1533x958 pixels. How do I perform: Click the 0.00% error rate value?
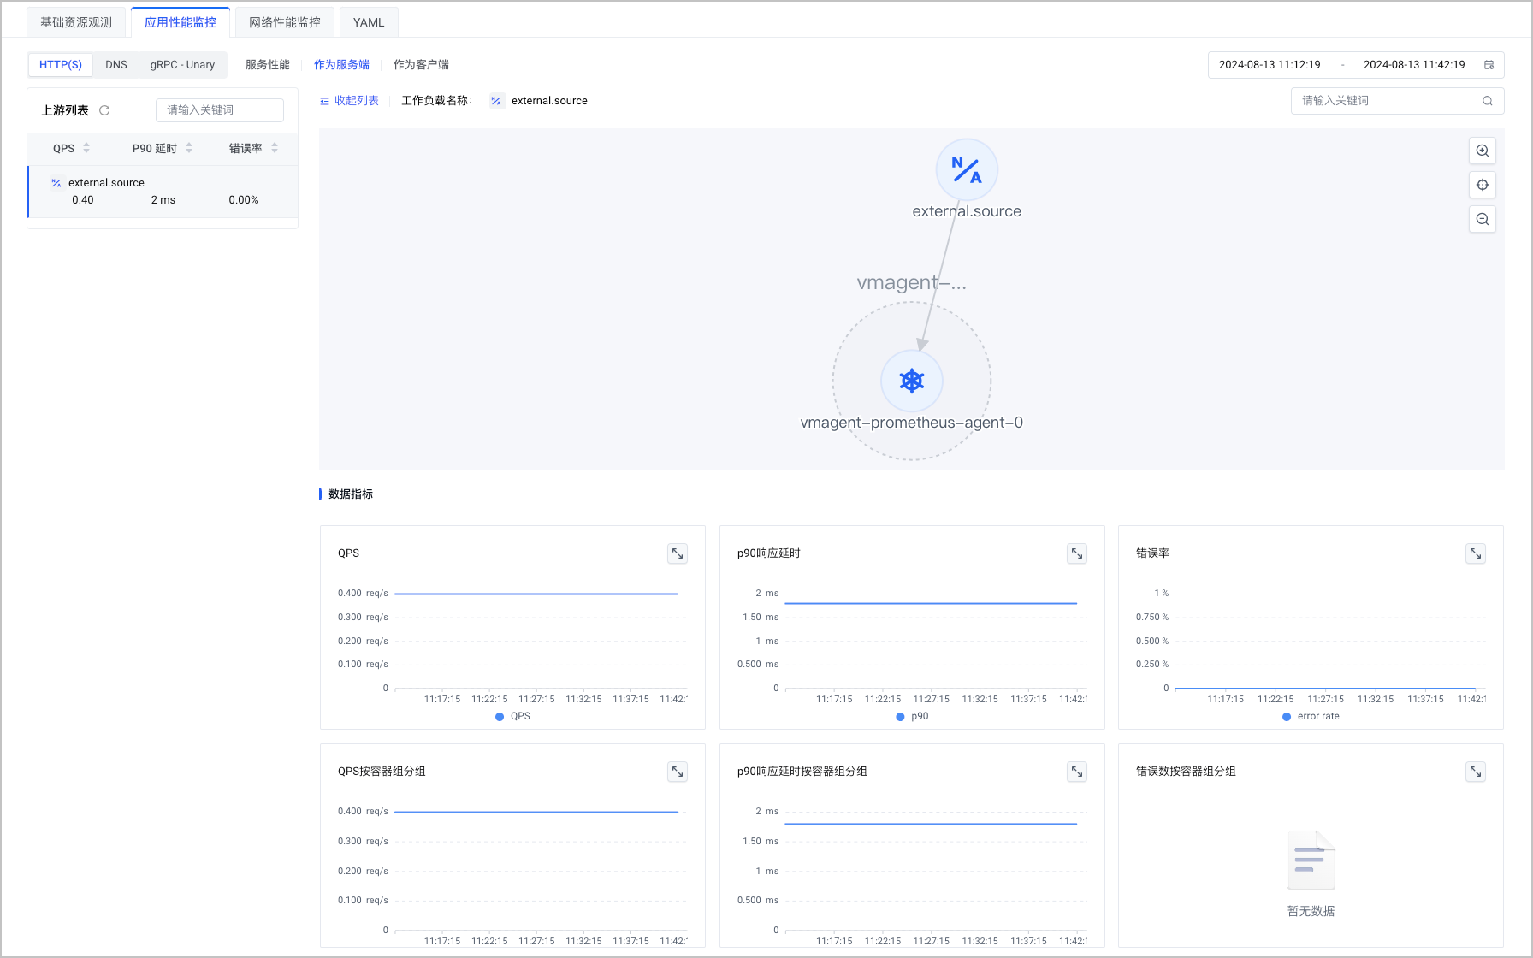244,200
